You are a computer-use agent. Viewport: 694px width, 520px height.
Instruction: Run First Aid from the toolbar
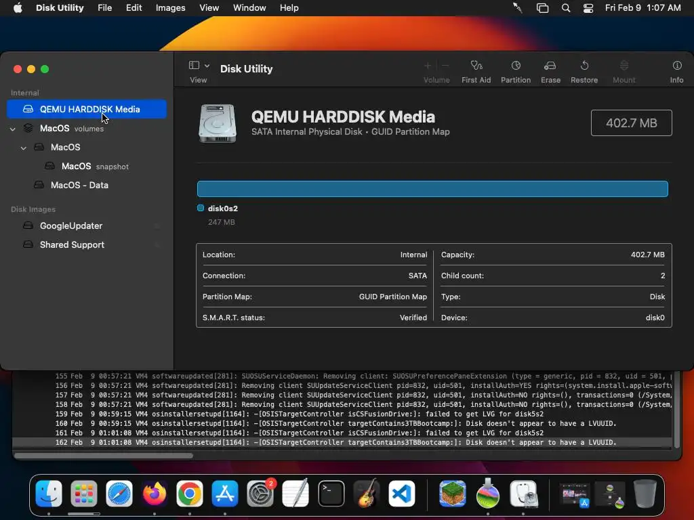click(x=476, y=66)
